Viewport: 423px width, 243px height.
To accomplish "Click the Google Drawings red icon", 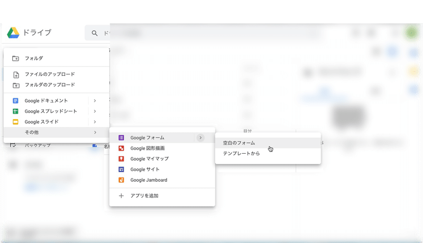I will 122,148.
